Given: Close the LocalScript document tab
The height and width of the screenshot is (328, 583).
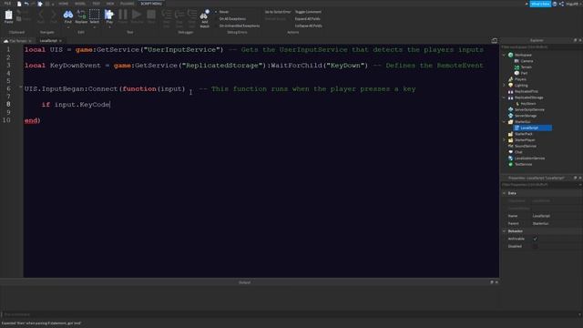Looking at the screenshot, I should pos(60,40).
